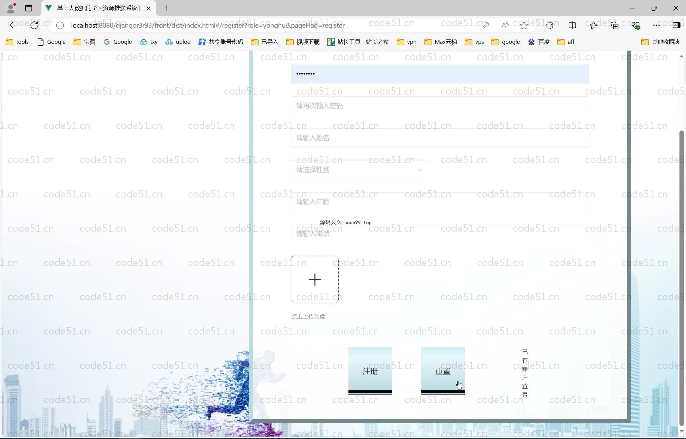This screenshot has width=686, height=439.
Task: Open browser essentials heart icon
Action: 636,25
